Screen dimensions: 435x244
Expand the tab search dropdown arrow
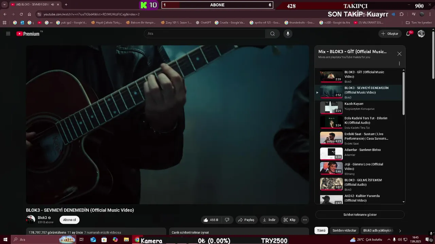tap(4, 5)
